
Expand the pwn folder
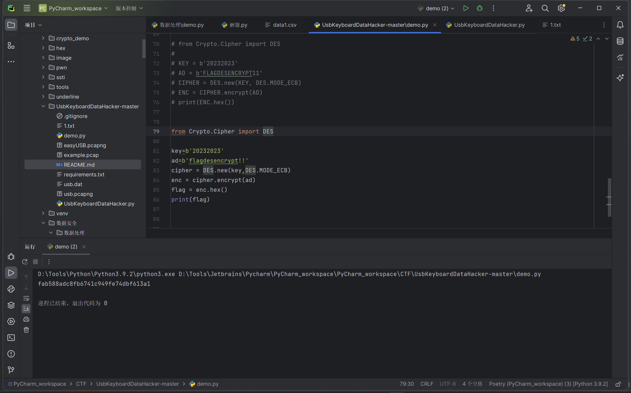(x=43, y=67)
